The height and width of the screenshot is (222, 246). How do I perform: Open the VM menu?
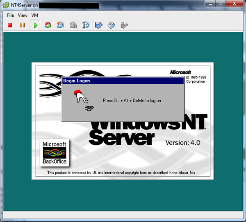(x=35, y=15)
